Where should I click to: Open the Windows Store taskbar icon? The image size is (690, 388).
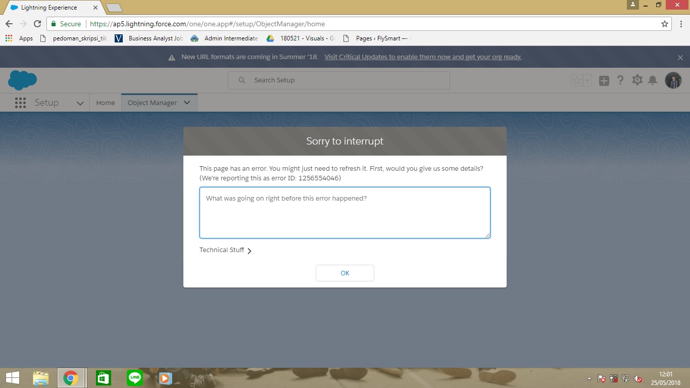tap(103, 378)
